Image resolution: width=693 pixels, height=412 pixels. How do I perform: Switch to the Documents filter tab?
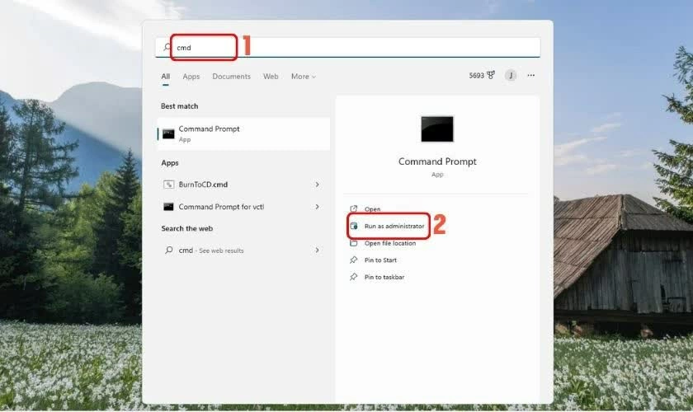pyautogui.click(x=231, y=77)
